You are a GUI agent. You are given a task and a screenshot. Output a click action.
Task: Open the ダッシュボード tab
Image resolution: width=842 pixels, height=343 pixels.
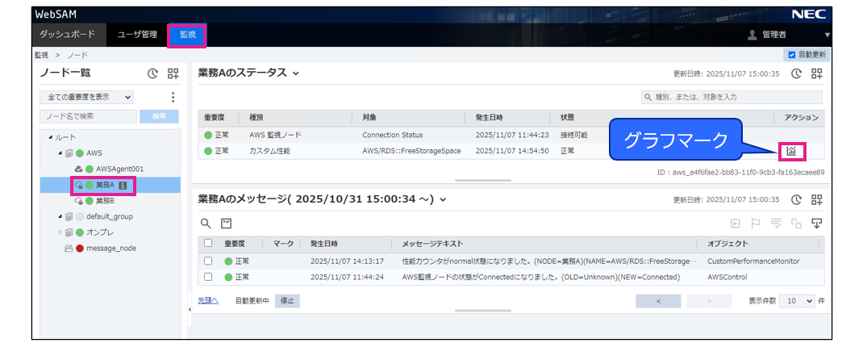(x=67, y=35)
